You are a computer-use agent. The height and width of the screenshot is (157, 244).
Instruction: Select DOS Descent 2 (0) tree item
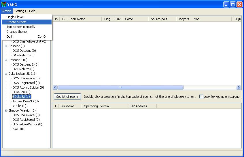tap(26, 64)
